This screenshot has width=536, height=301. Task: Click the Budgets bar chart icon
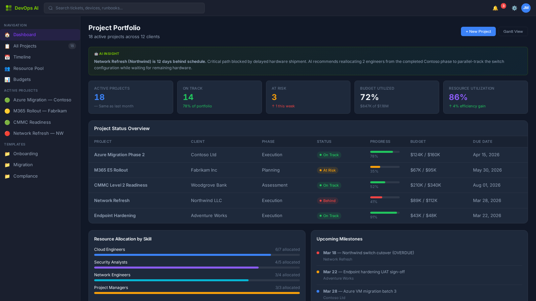pyautogui.click(x=7, y=79)
